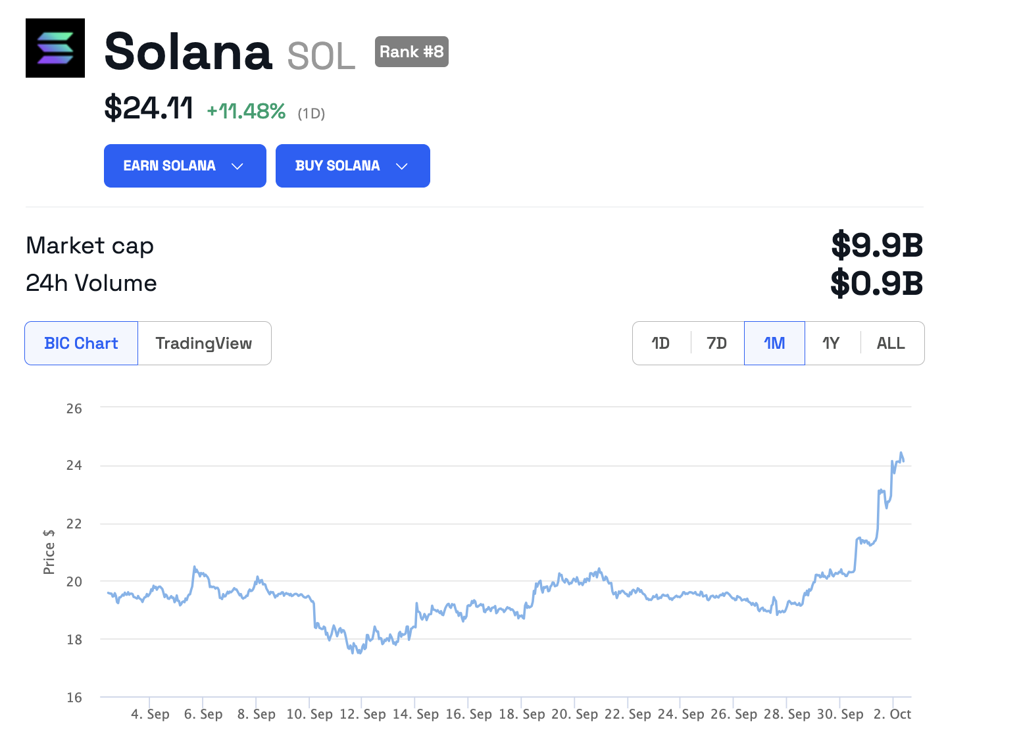Select the ALL time range
Viewport: 1021px width, 745px height.
pyautogui.click(x=891, y=343)
